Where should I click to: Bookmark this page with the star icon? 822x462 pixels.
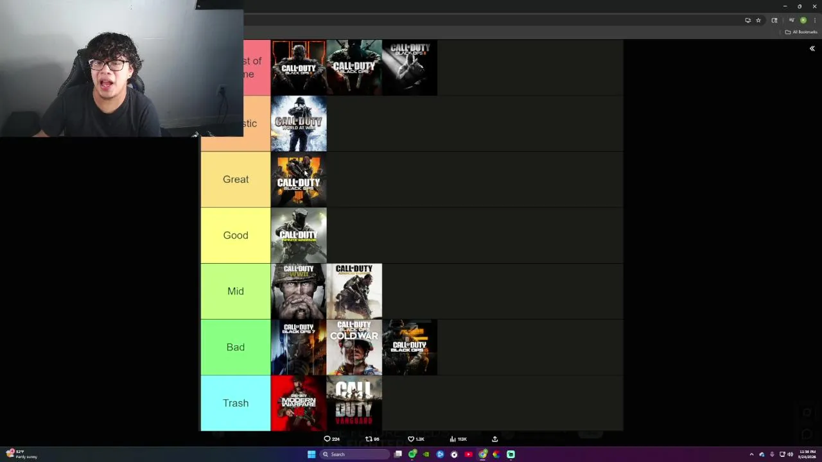[x=758, y=21]
